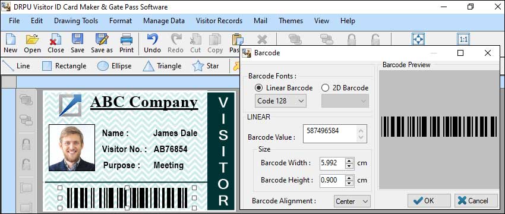Create a new card with New icon
505x214 pixels.
[10, 43]
